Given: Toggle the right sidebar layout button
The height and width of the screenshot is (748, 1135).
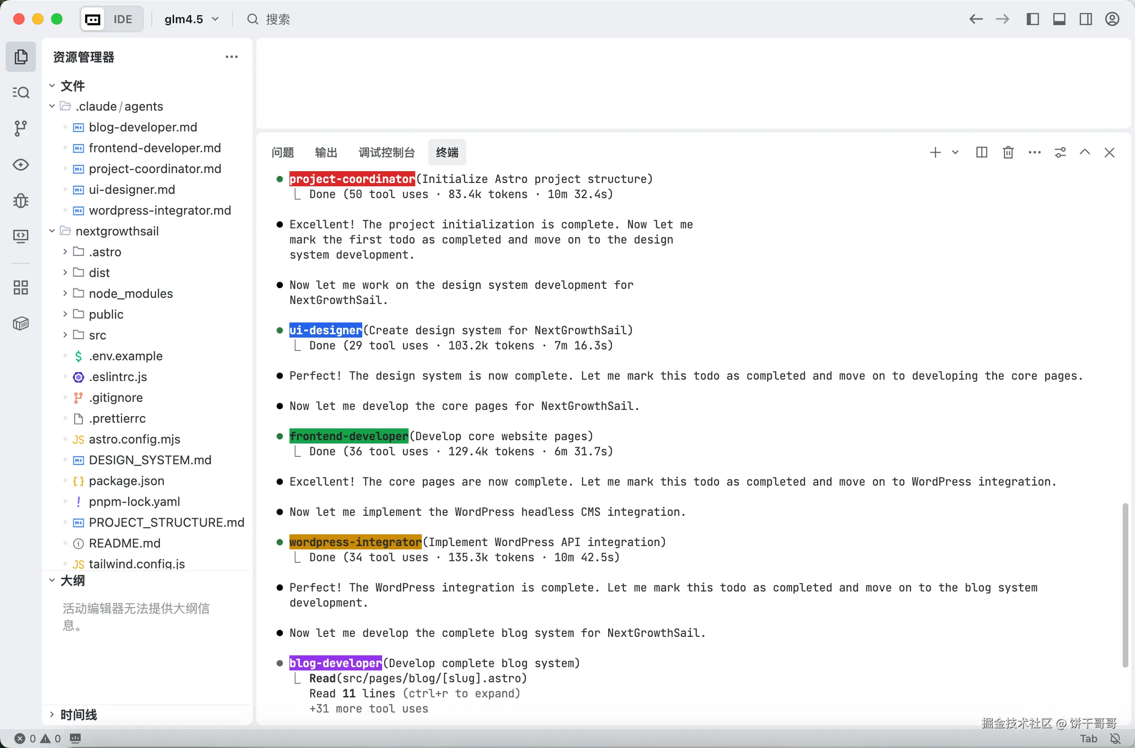Looking at the screenshot, I should pos(1085,19).
